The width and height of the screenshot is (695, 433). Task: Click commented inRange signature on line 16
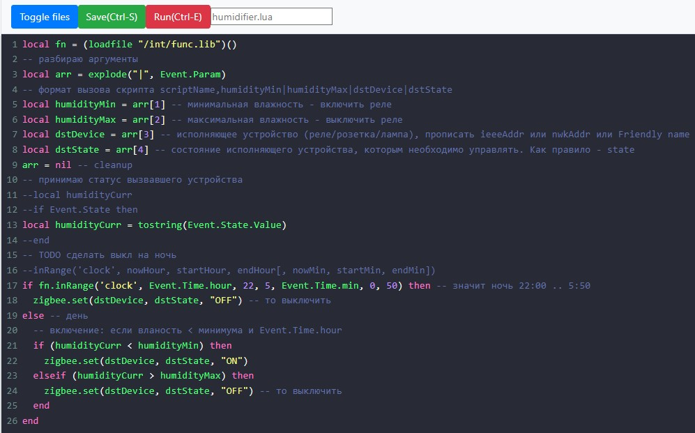pyautogui.click(x=229, y=271)
